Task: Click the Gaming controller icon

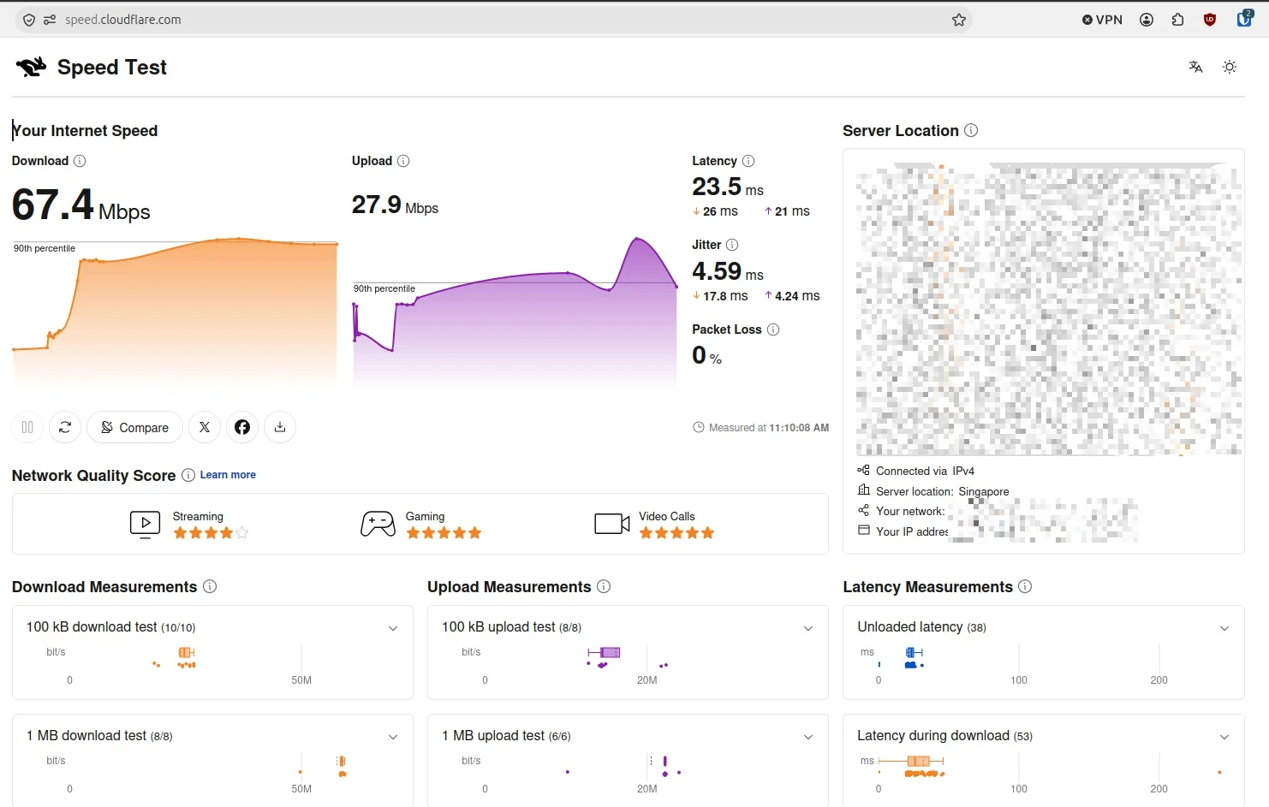Action: point(378,524)
